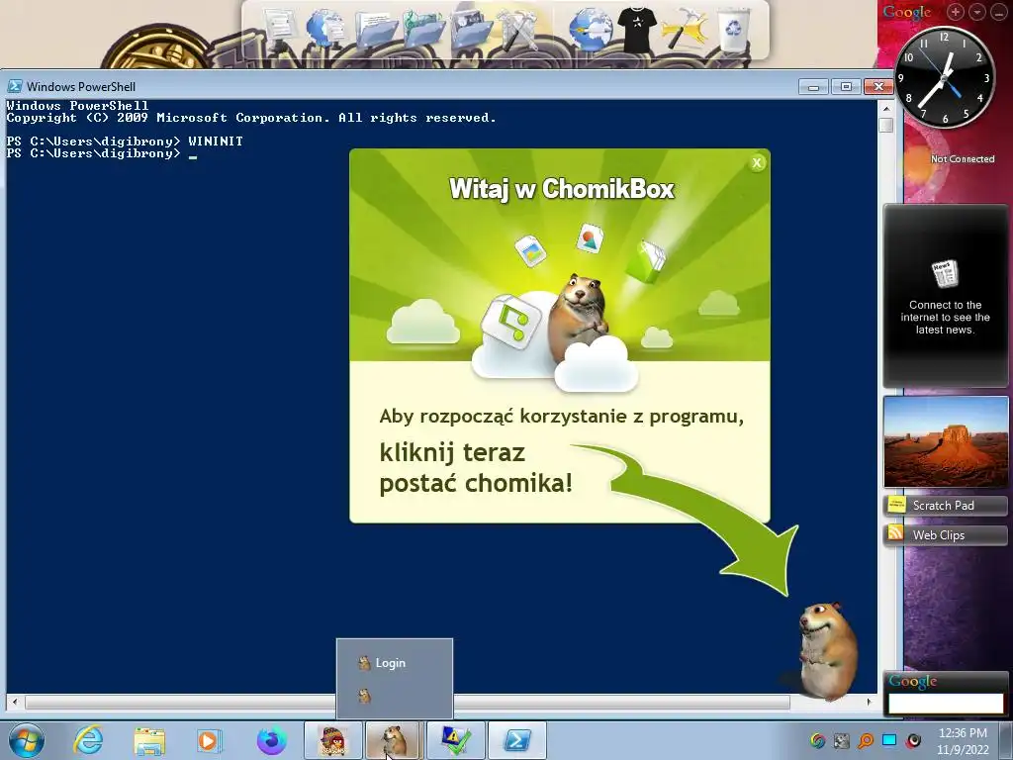This screenshot has width=1013, height=760.
Task: Click the PowerShell title bar icon
Action: [14, 86]
